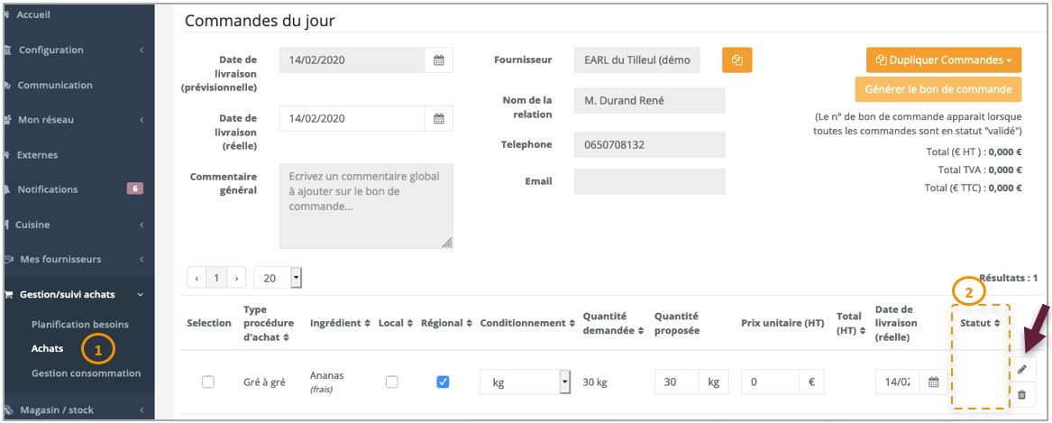Go to previous page with pagination arrow
Screen dimensions: 1052x423
(x=197, y=279)
